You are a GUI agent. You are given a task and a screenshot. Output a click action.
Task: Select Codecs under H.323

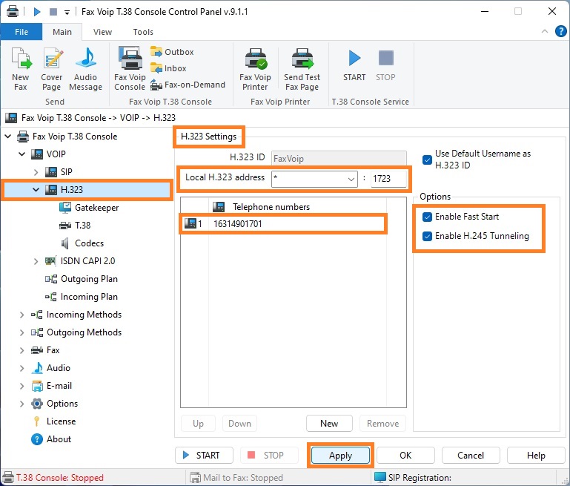tap(89, 243)
